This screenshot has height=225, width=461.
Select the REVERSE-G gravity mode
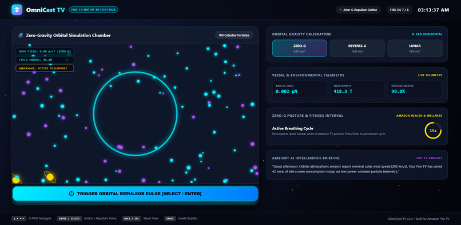pyautogui.click(x=357, y=48)
